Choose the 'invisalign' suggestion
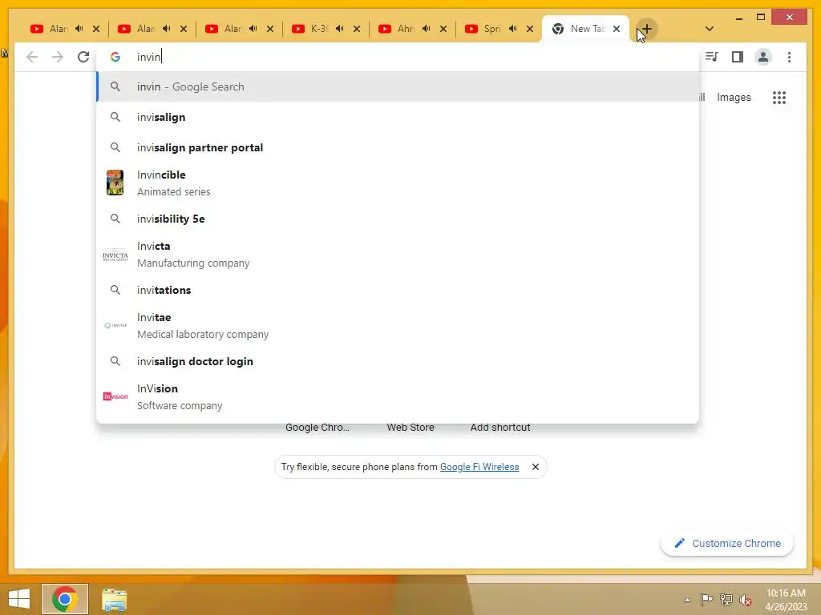821x615 pixels. pos(398,117)
